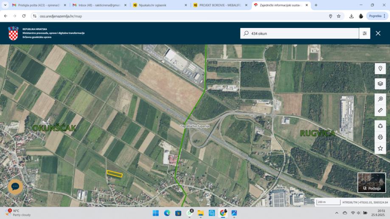Image resolution: width=390 pixels, height=219 pixels.
Task: Open taskbar clock showing 20:51
Action: [378, 213]
